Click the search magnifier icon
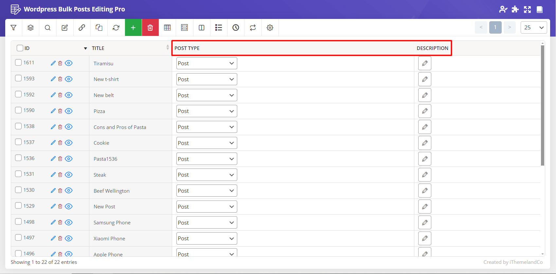The height and width of the screenshot is (274, 556). [47, 28]
